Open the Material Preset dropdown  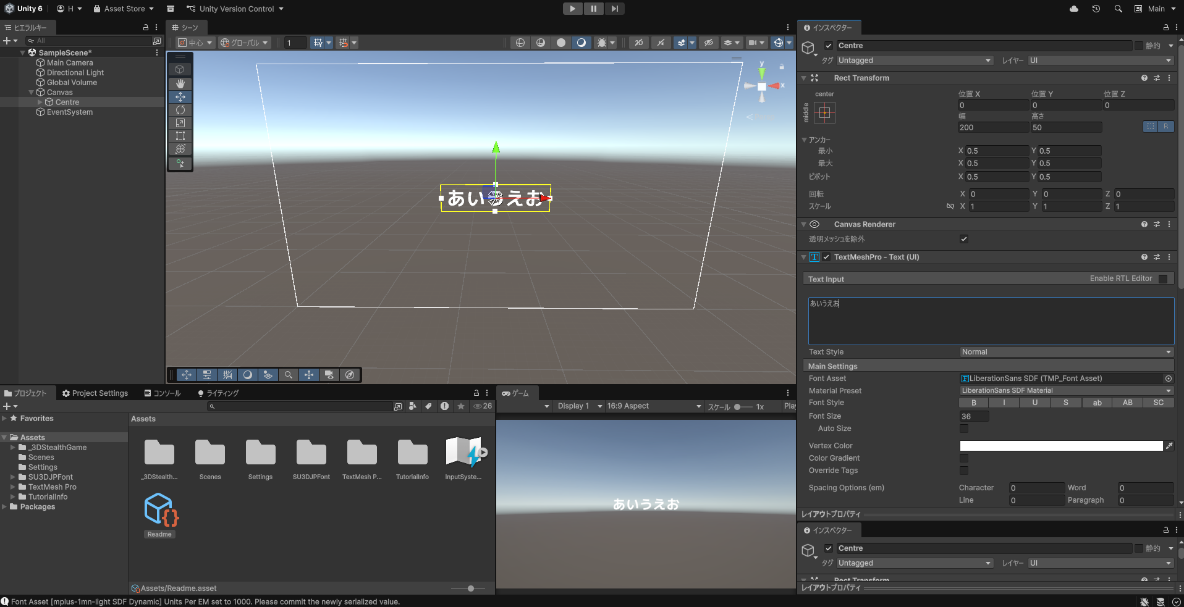coord(1066,391)
